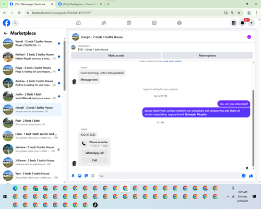Open TikTok icon in taskbar
Image resolution: width=261 pixels, height=209 pixels.
(x=95, y=205)
